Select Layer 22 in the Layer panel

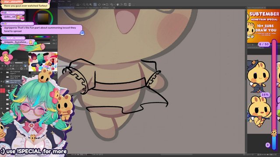(14, 82)
